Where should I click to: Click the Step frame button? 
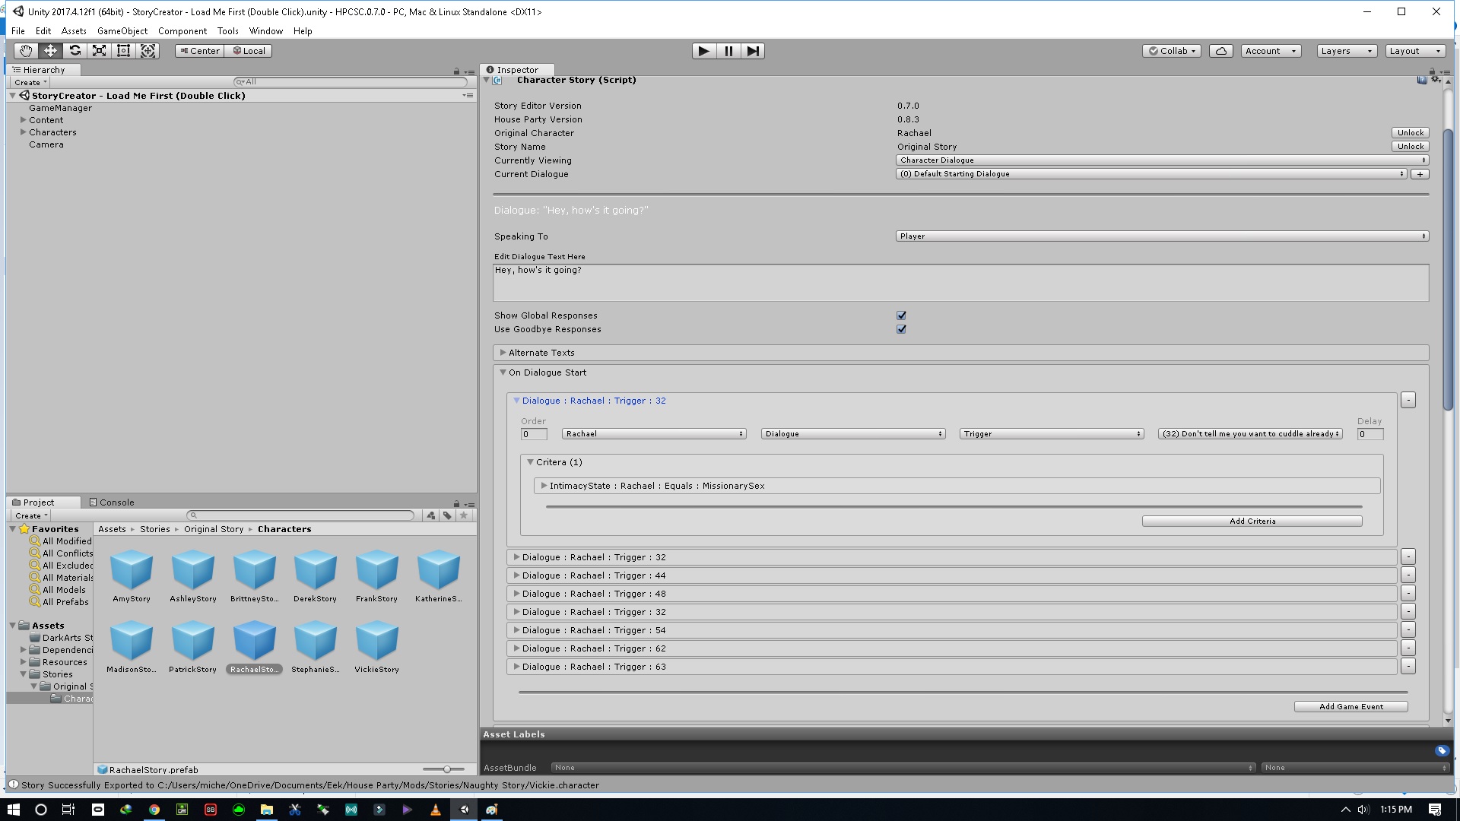[753, 51]
